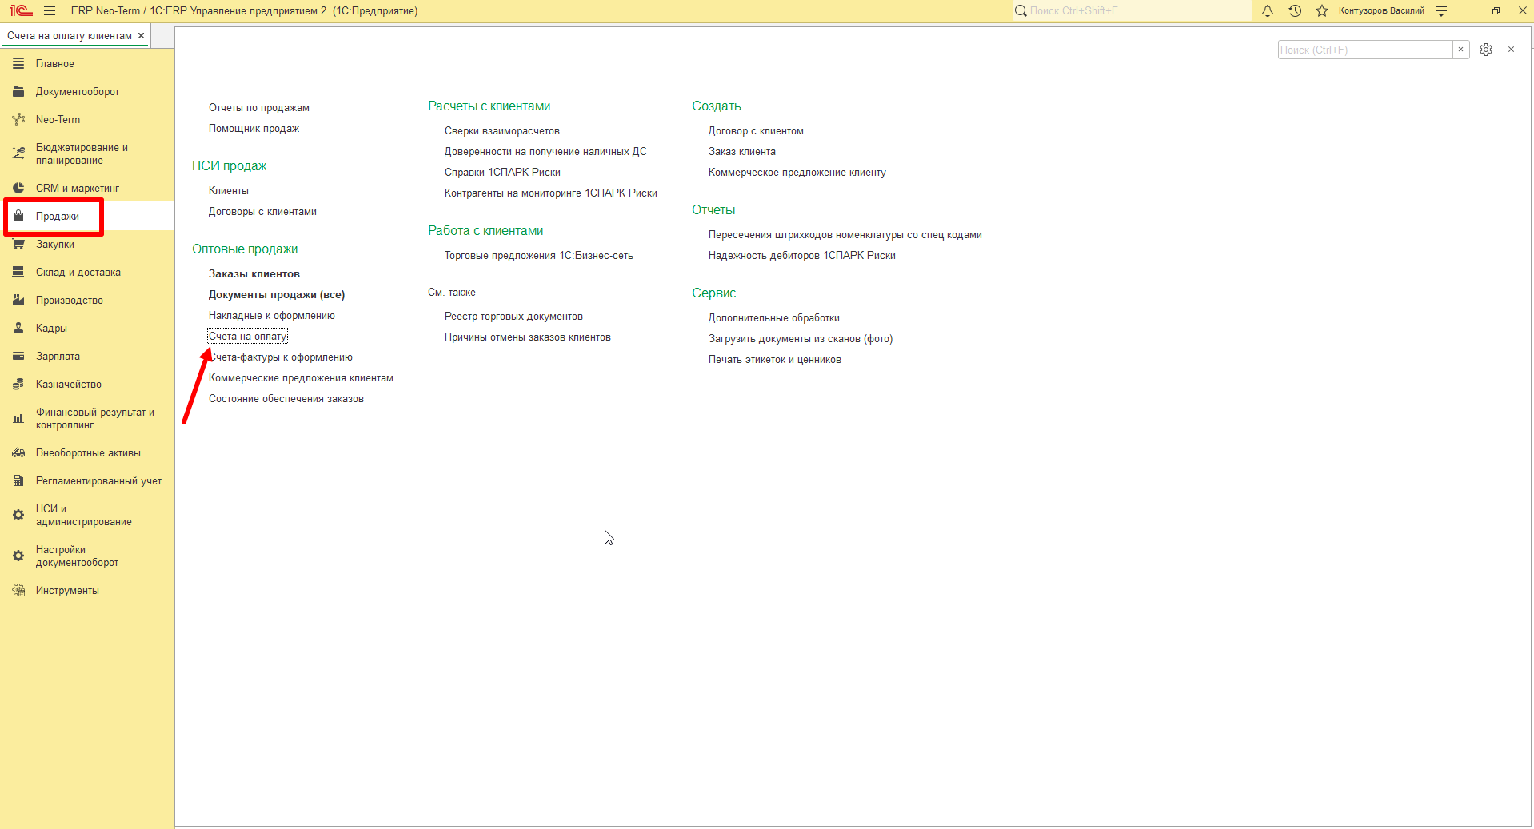Open Регламентированный учет section

pyautogui.click(x=87, y=480)
